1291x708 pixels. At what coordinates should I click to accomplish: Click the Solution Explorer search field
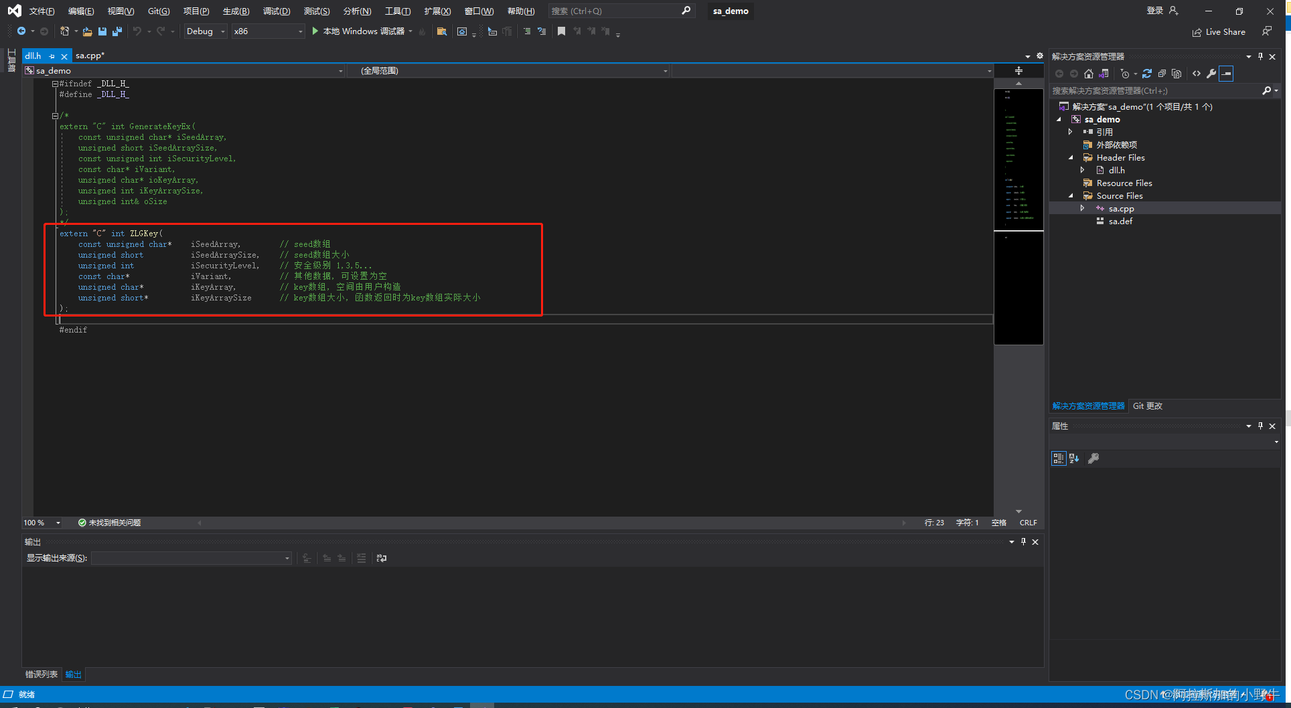point(1157,91)
